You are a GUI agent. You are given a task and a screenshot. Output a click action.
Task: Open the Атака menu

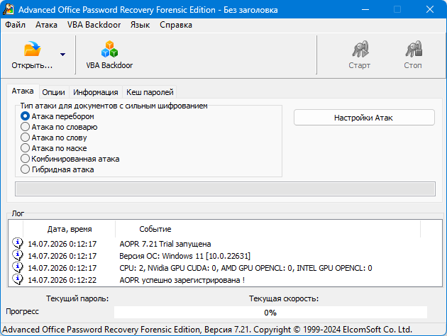(x=46, y=25)
